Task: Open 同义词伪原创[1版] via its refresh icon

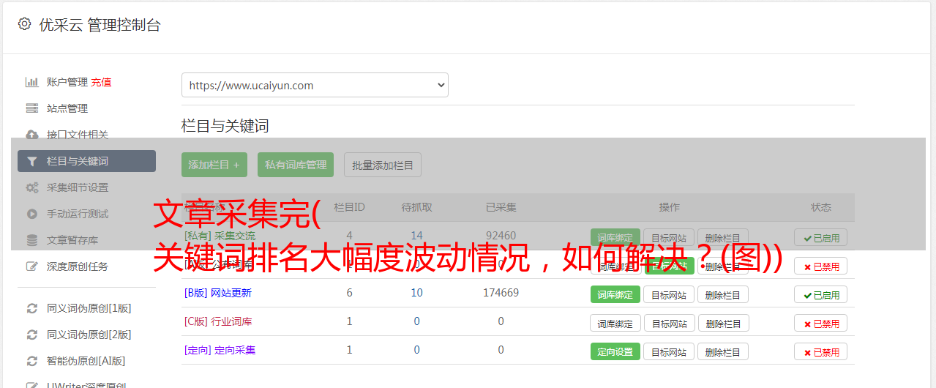Action: tap(31, 308)
